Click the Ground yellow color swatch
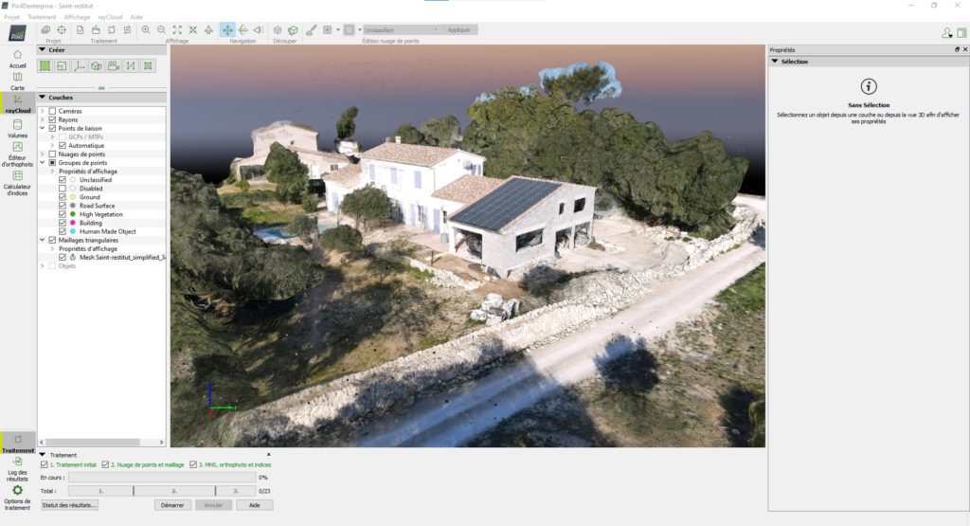Image resolution: width=970 pixels, height=526 pixels. click(x=72, y=197)
